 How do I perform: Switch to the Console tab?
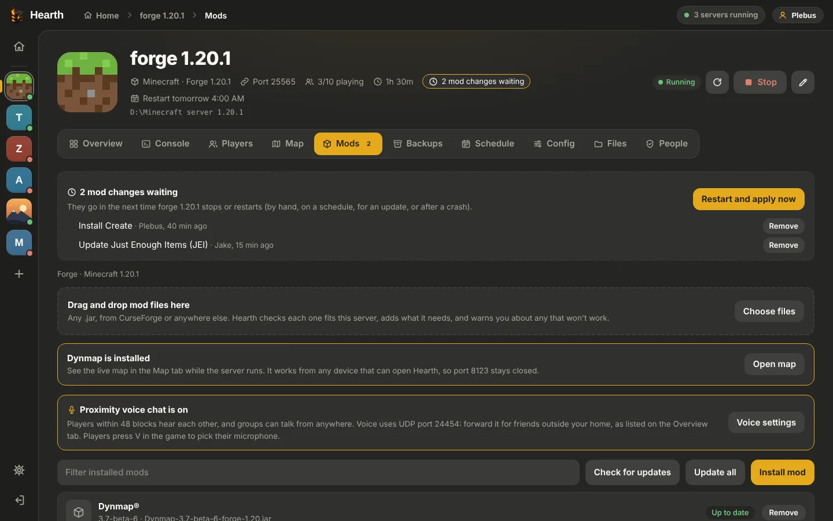pos(165,144)
